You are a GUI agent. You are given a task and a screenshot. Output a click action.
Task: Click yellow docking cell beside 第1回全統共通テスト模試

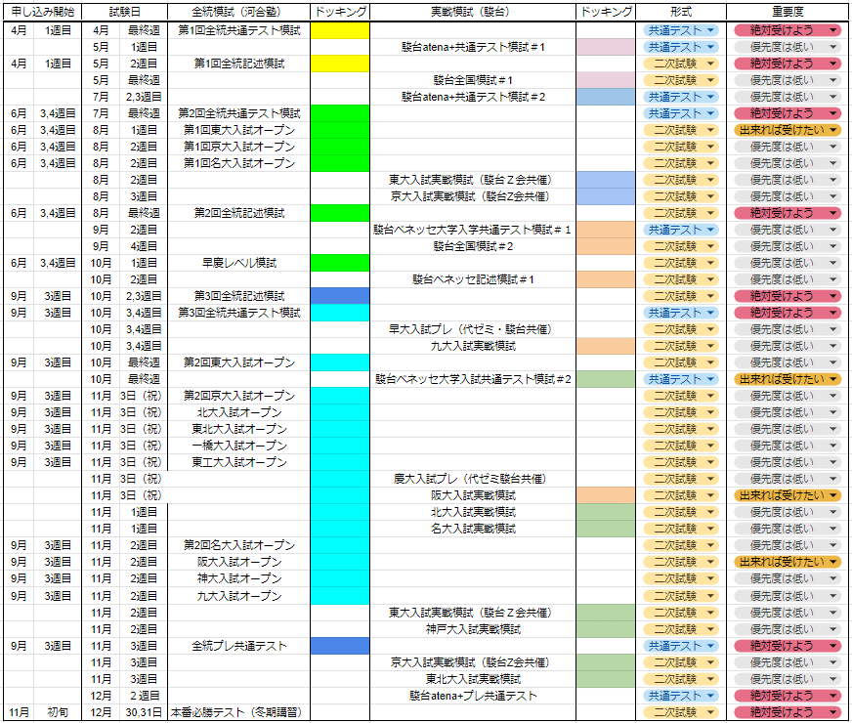(340, 30)
